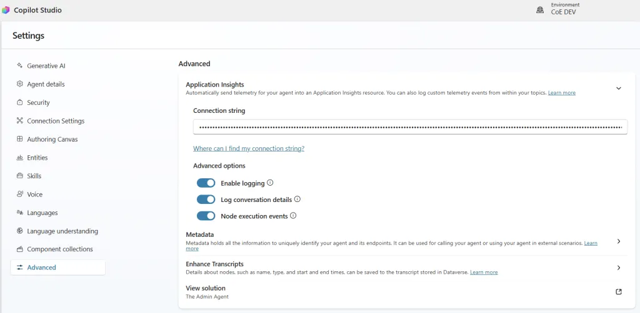Click the Metadata section heading
The height and width of the screenshot is (313, 640).
(199, 234)
